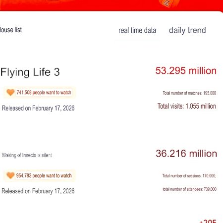Click total number of attendees: 739,000
Screen dimensions: 223x223
pyautogui.click(x=189, y=189)
